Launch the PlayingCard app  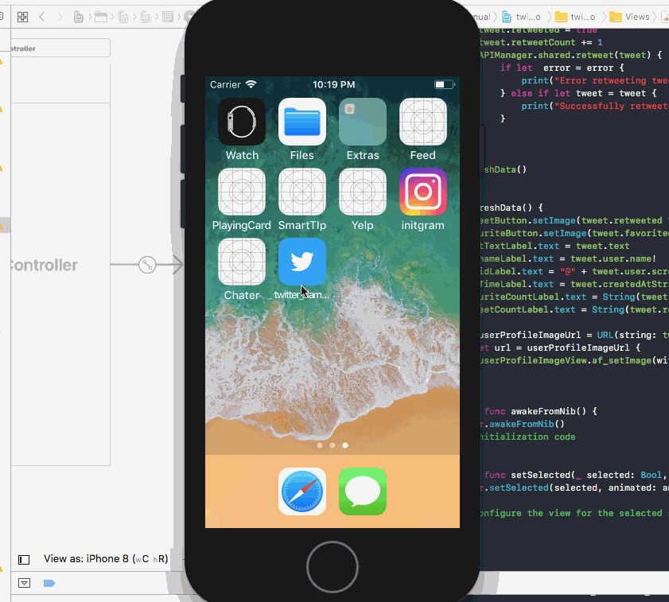(242, 192)
